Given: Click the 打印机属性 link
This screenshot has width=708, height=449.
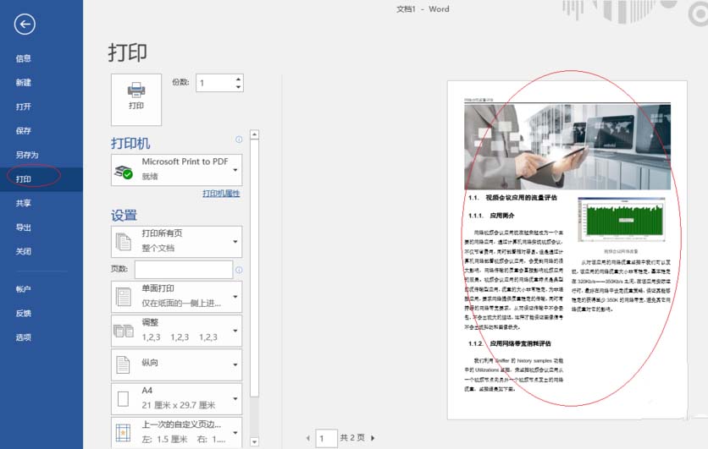Looking at the screenshot, I should pos(221,194).
